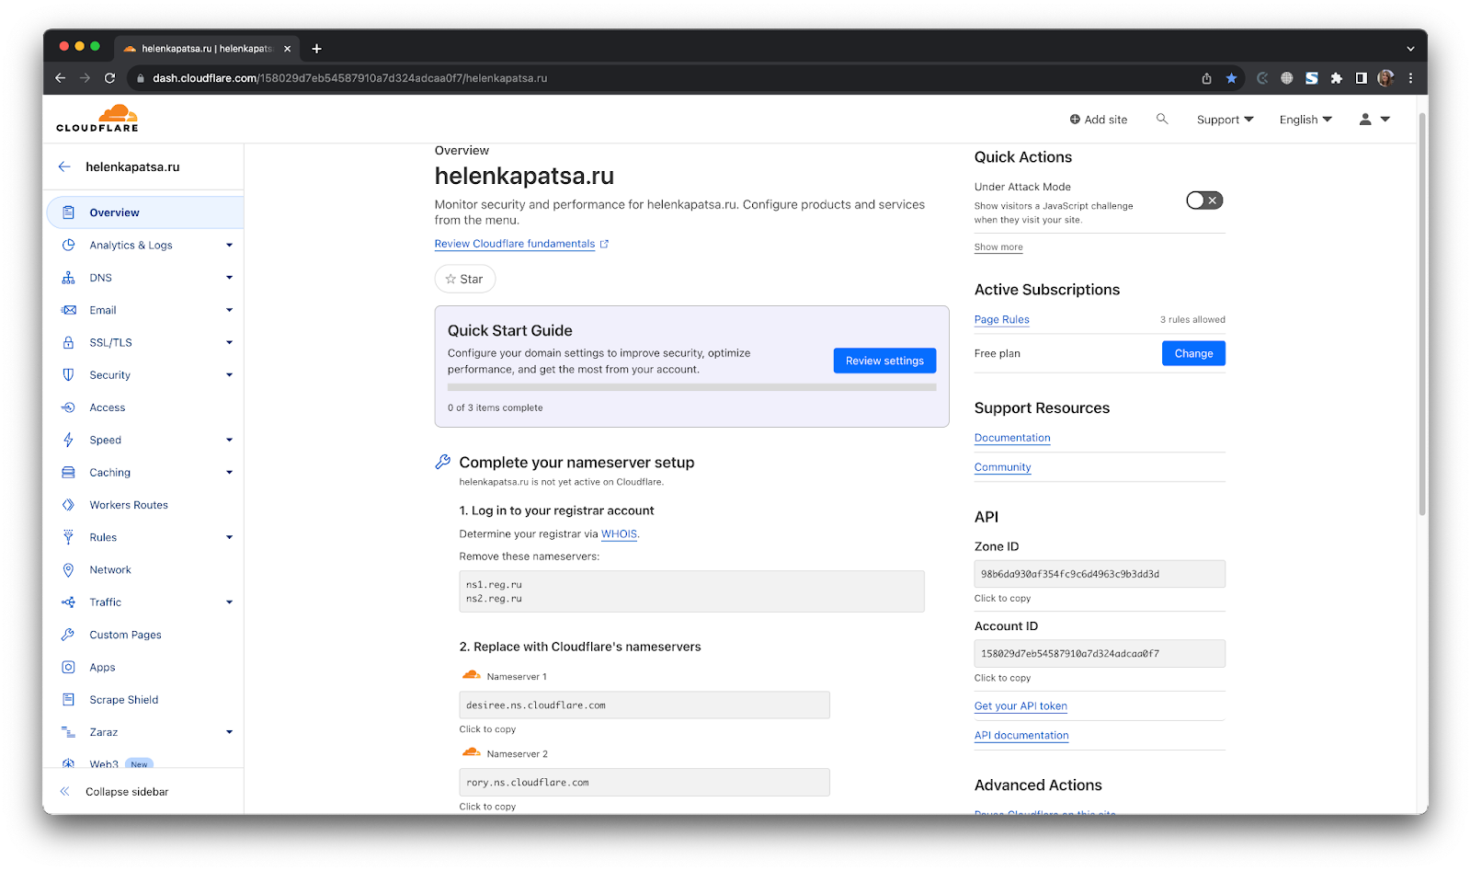Expand the Zaraz submenu arrow
The width and height of the screenshot is (1471, 871).
point(229,732)
